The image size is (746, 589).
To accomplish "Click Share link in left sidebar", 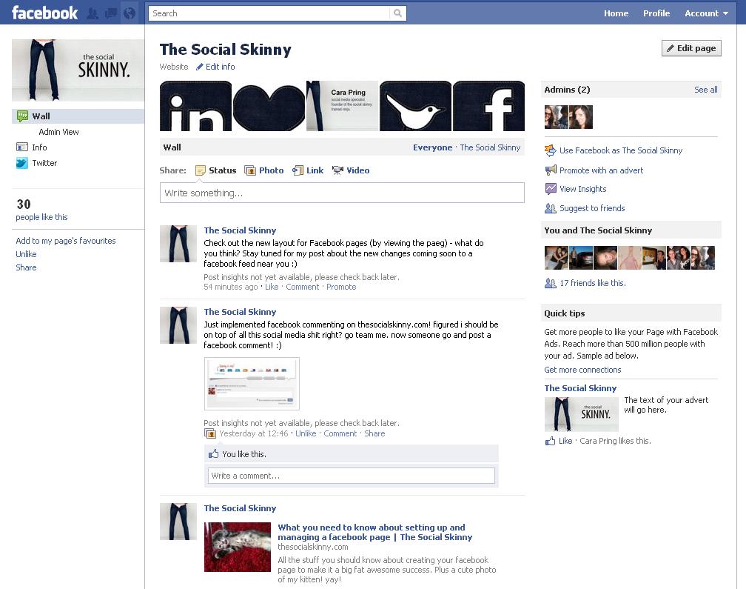I will pos(26,267).
